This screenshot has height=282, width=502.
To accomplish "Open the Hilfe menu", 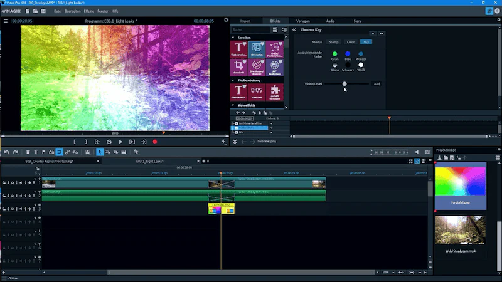I will click(115, 11).
